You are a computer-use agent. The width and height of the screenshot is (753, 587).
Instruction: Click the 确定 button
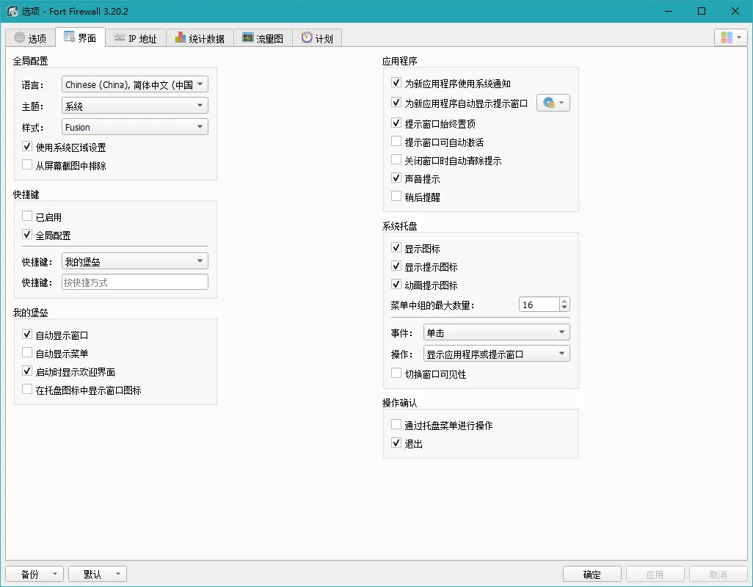click(592, 574)
